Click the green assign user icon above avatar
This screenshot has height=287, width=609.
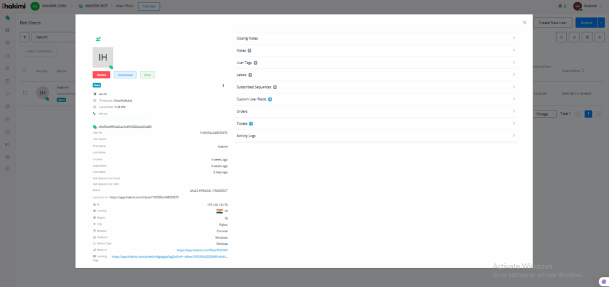point(98,39)
